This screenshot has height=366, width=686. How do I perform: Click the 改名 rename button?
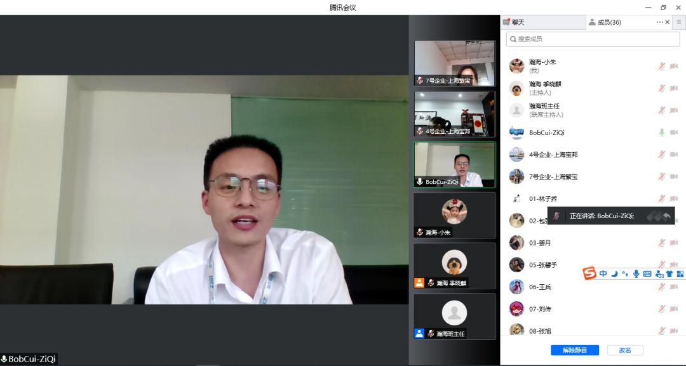[625, 350]
